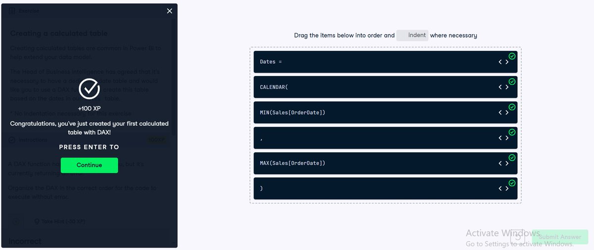Click green check badge on closing parenthesis block
Image resolution: width=594 pixels, height=250 pixels.
(512, 183)
